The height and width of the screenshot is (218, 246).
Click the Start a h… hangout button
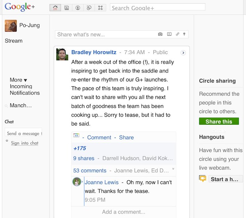225,179
